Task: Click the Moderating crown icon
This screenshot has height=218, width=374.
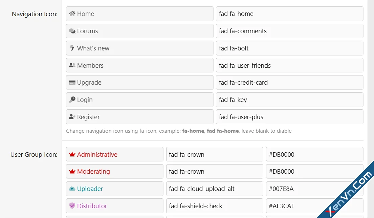Action: click(x=72, y=171)
